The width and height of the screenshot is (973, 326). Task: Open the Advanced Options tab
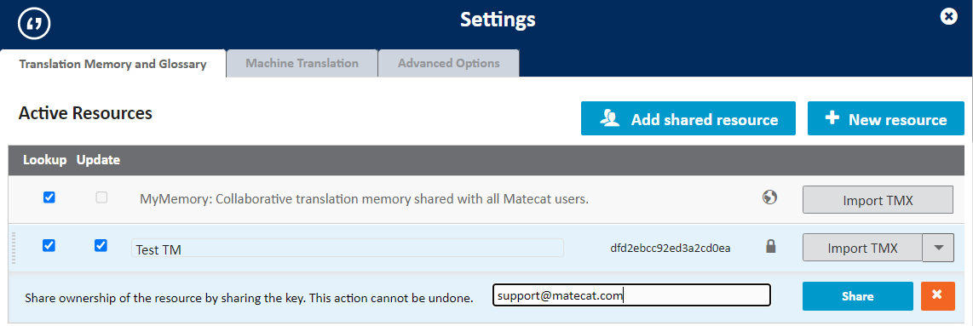click(x=449, y=63)
